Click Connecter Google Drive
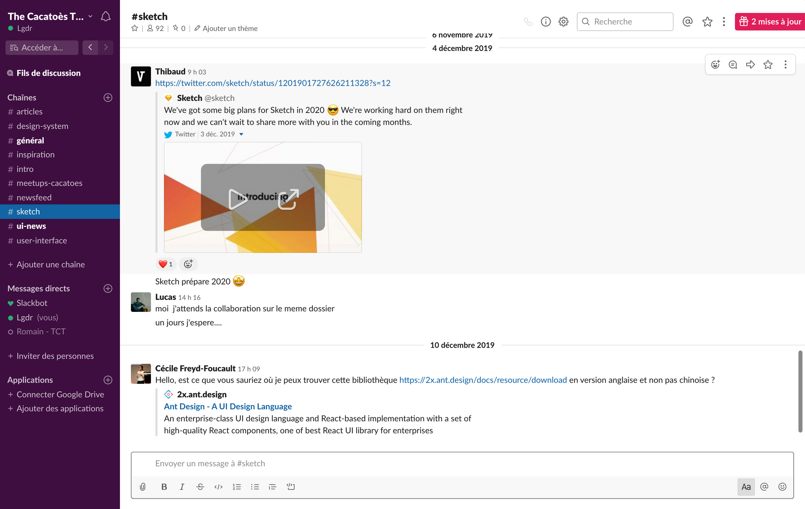Image resolution: width=805 pixels, height=509 pixels. tap(56, 395)
